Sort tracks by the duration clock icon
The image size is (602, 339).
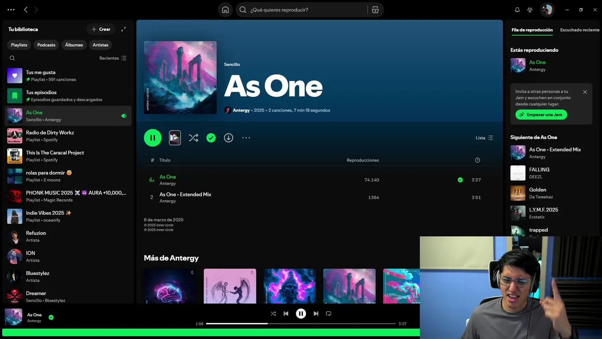pyautogui.click(x=477, y=160)
